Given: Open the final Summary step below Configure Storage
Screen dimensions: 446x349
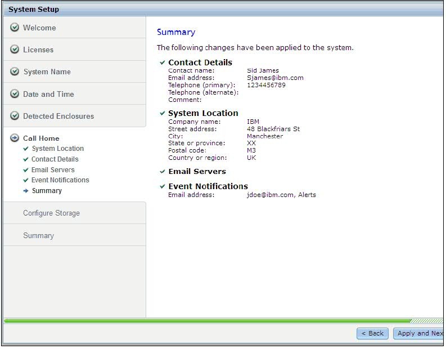Looking at the screenshot, I should [75, 235].
